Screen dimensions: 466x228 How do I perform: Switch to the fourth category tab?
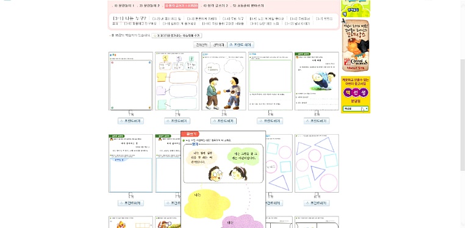216,5
